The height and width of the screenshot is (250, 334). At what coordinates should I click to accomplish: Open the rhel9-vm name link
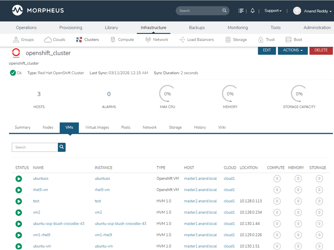point(40,190)
